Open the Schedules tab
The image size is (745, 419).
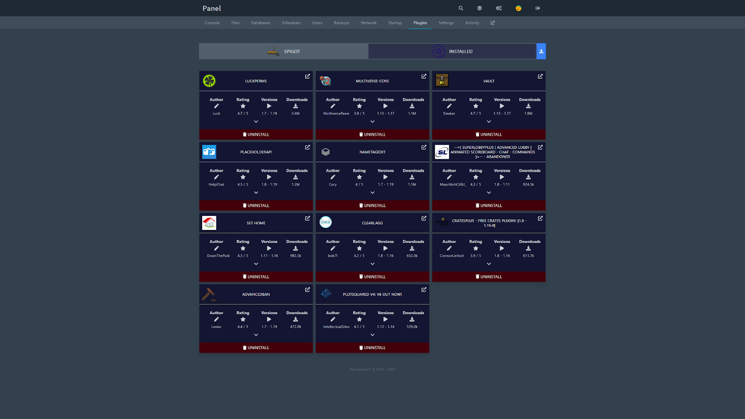[x=291, y=23]
